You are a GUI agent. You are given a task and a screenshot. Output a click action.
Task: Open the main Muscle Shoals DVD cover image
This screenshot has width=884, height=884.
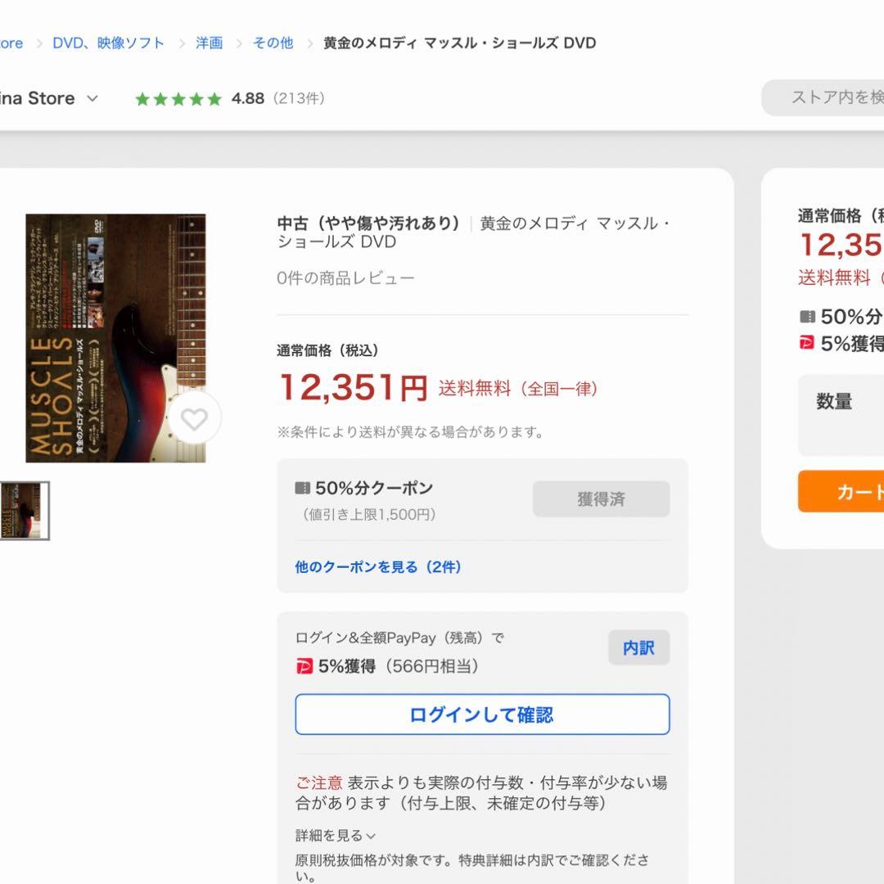tap(115, 338)
